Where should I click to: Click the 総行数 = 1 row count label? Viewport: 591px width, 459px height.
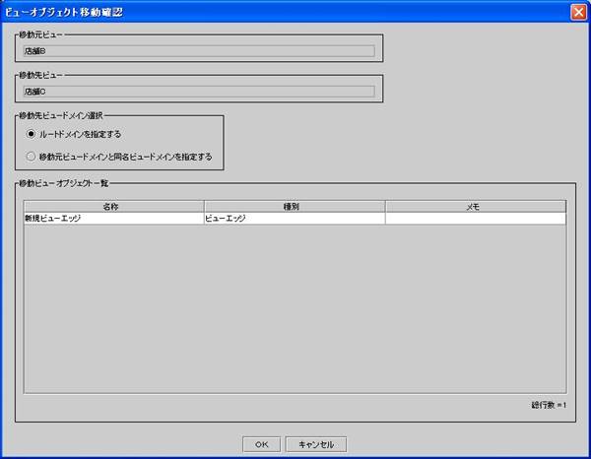coord(548,405)
